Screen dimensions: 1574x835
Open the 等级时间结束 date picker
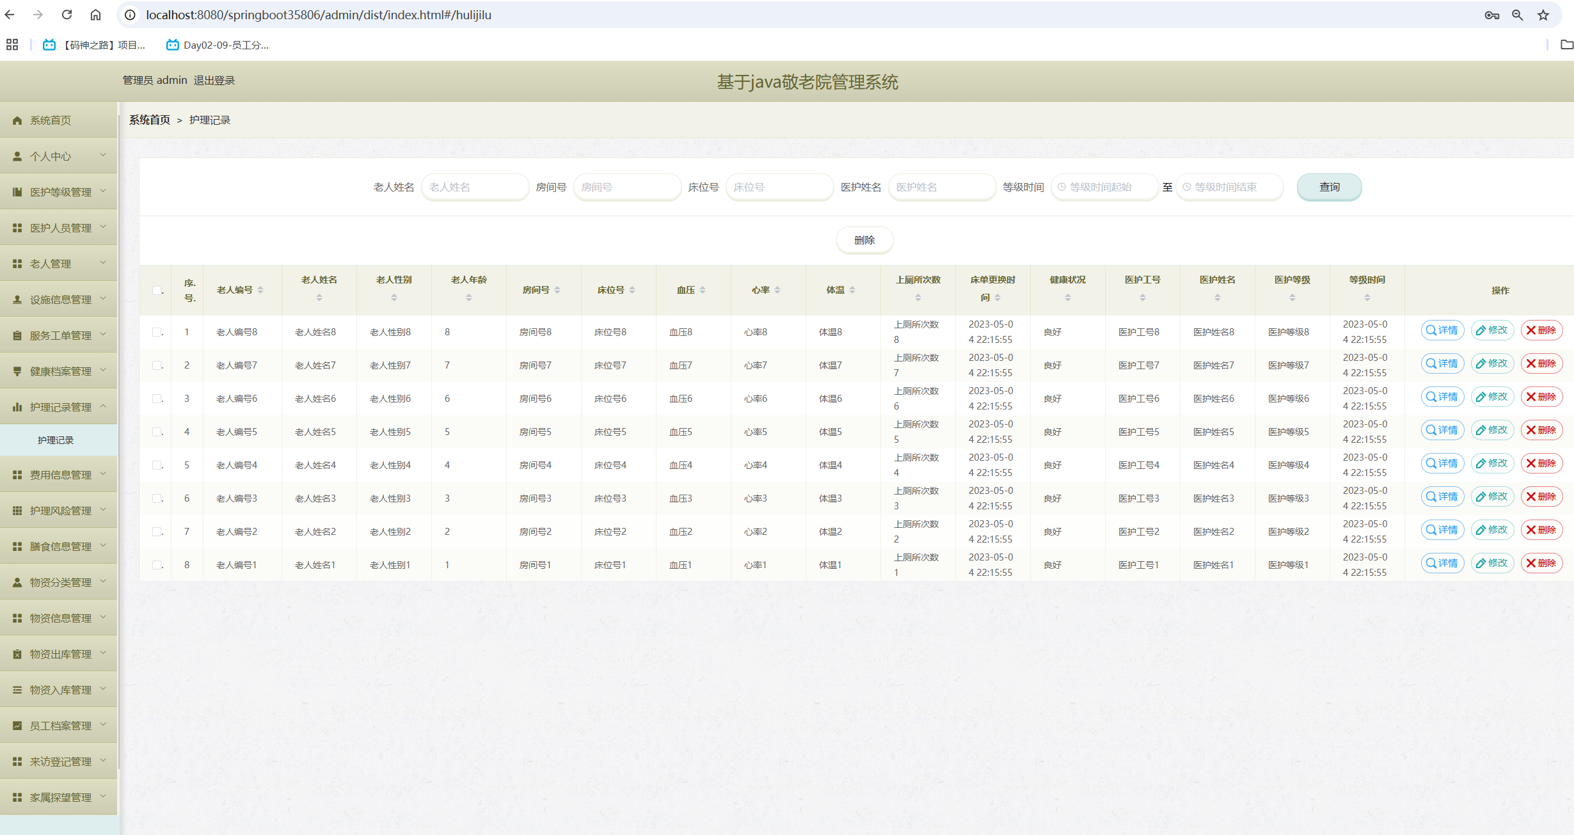pos(1229,187)
